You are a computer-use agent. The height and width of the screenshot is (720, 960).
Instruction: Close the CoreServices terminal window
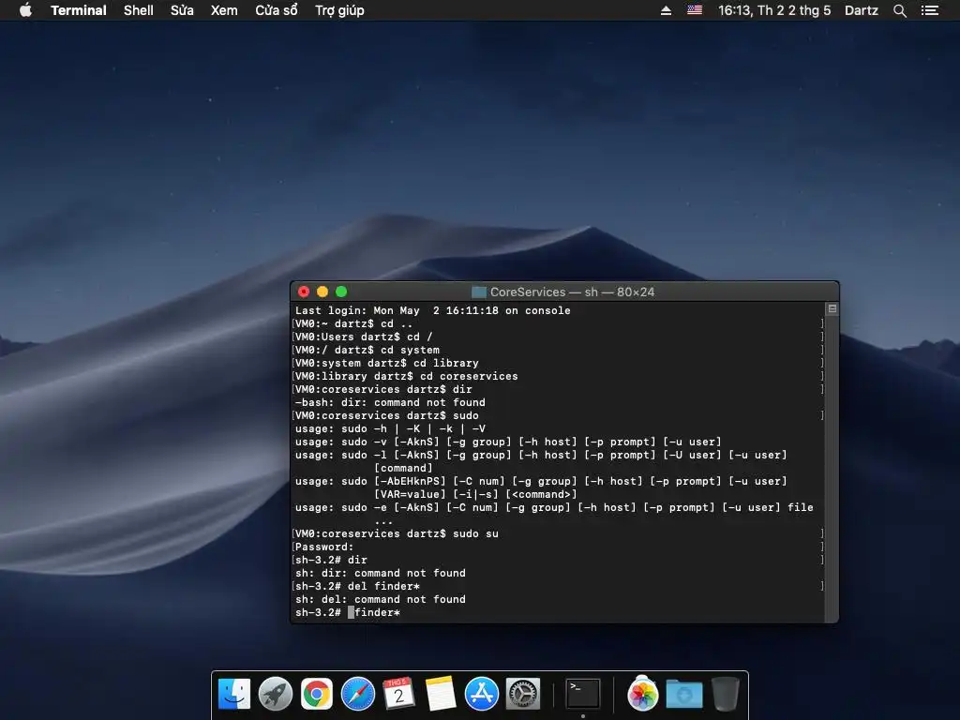coord(304,292)
